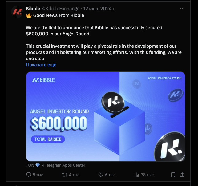Click the 4 тыс. reposts count
This screenshot has height=186, width=198.
click(75, 175)
